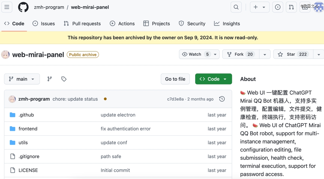Expand the create-new dropdown caret

pos(264,7)
